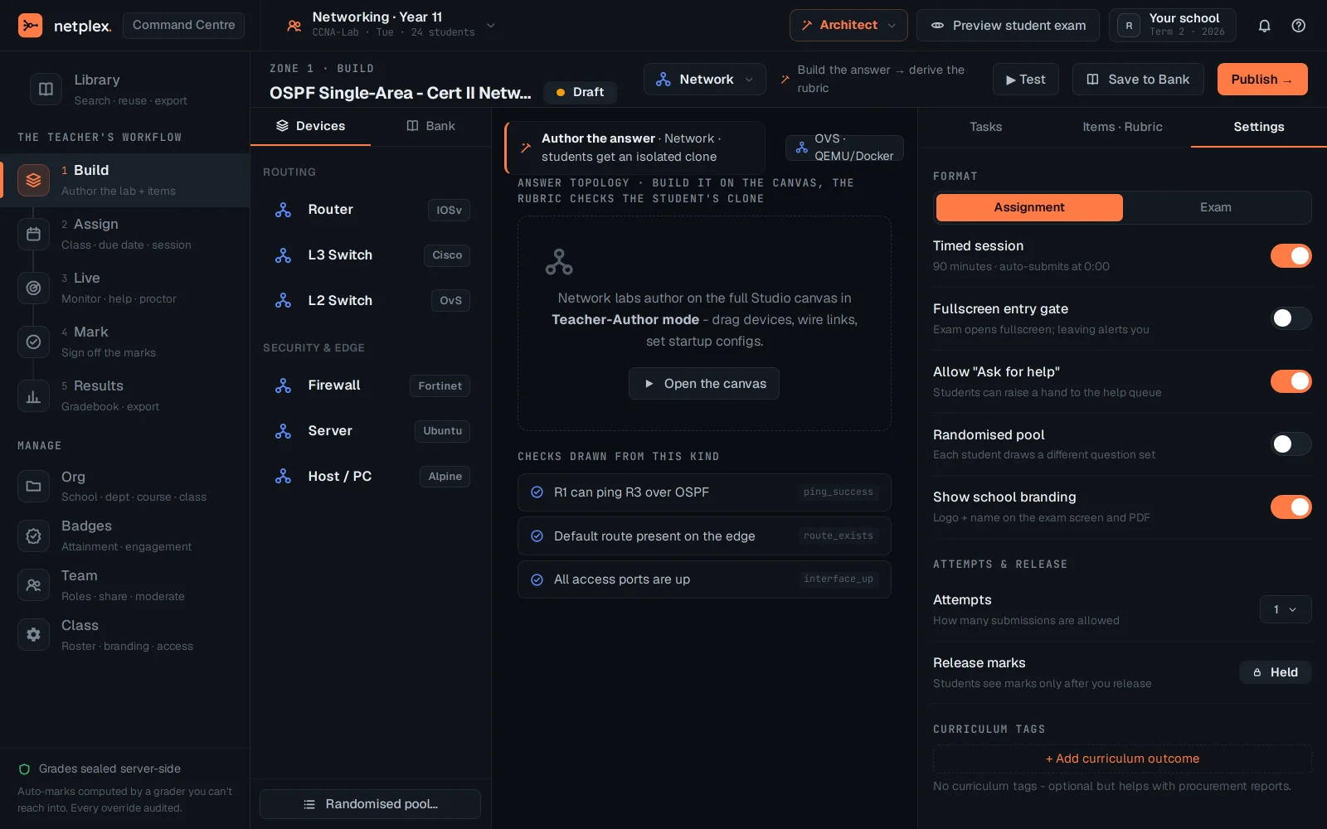This screenshot has width=1327, height=829.
Task: Switch to the Bank tab
Action: (x=430, y=126)
